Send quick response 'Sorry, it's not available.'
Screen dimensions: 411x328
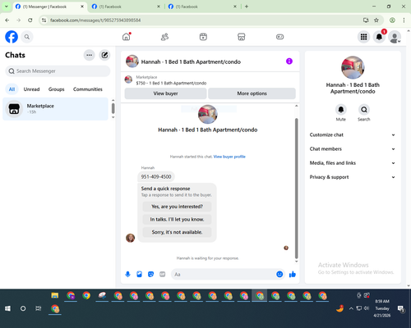click(177, 232)
